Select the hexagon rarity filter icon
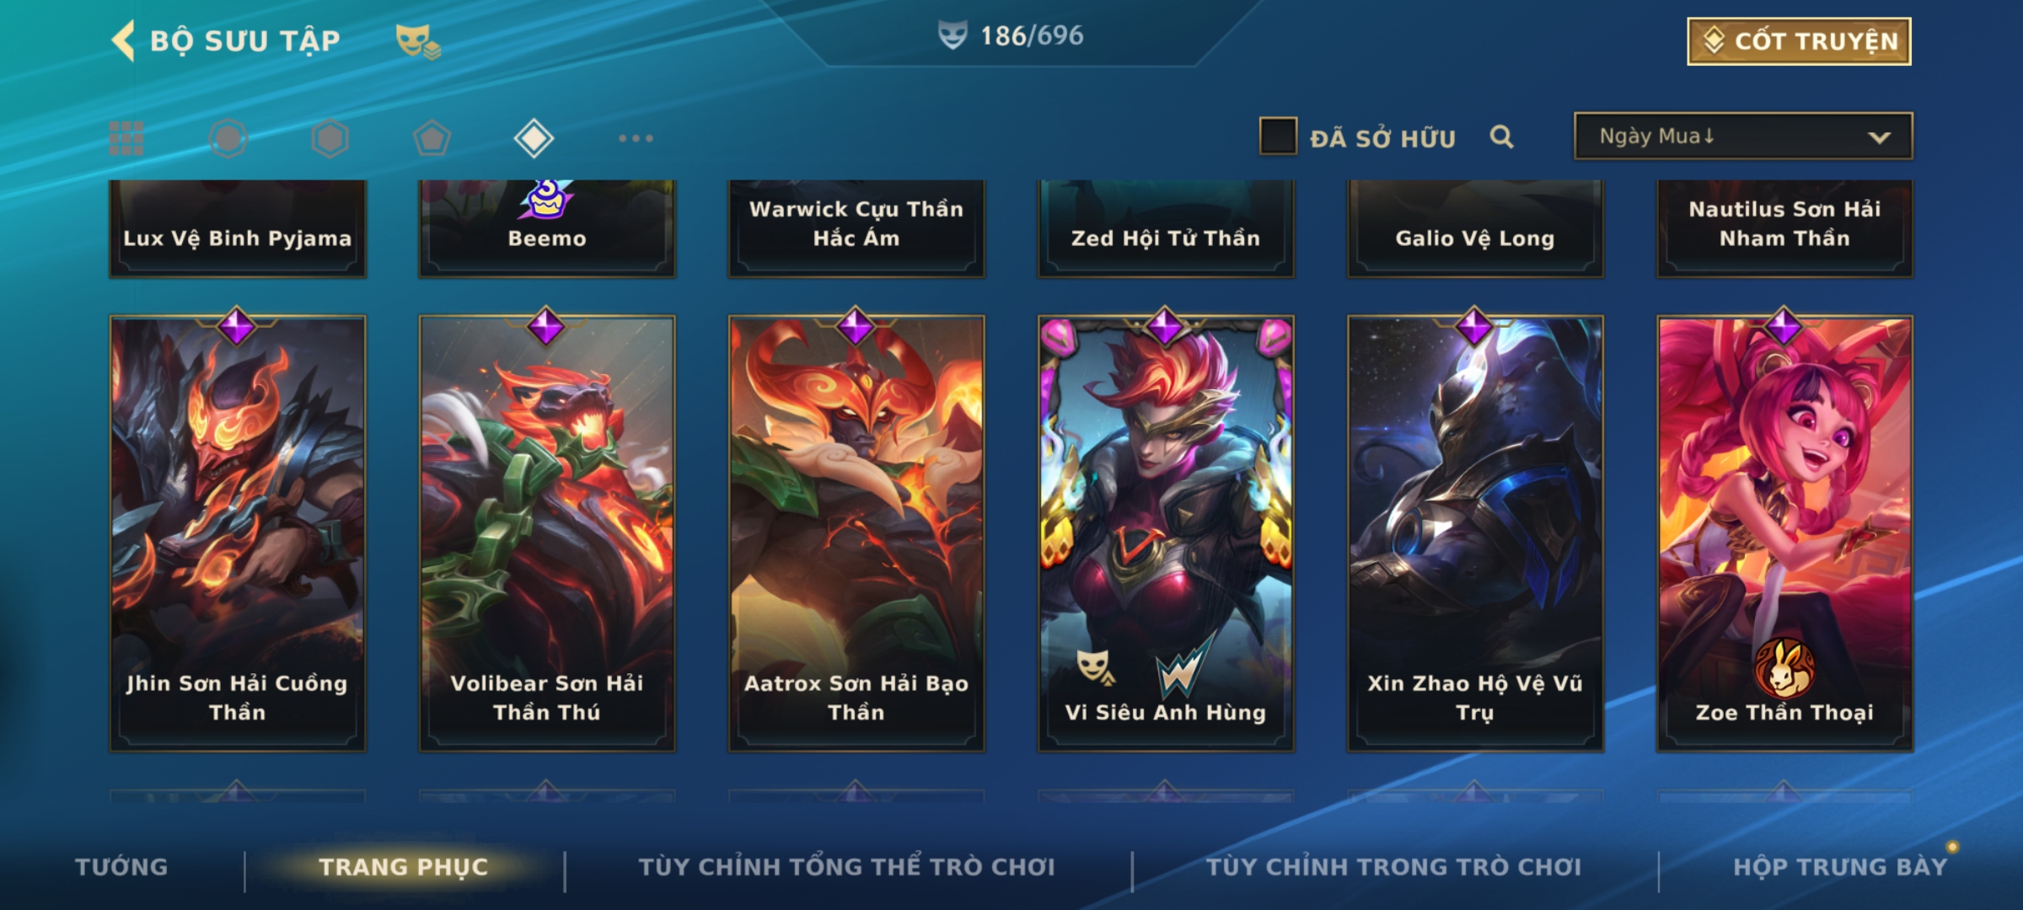Image resolution: width=2023 pixels, height=910 pixels. coord(330,138)
